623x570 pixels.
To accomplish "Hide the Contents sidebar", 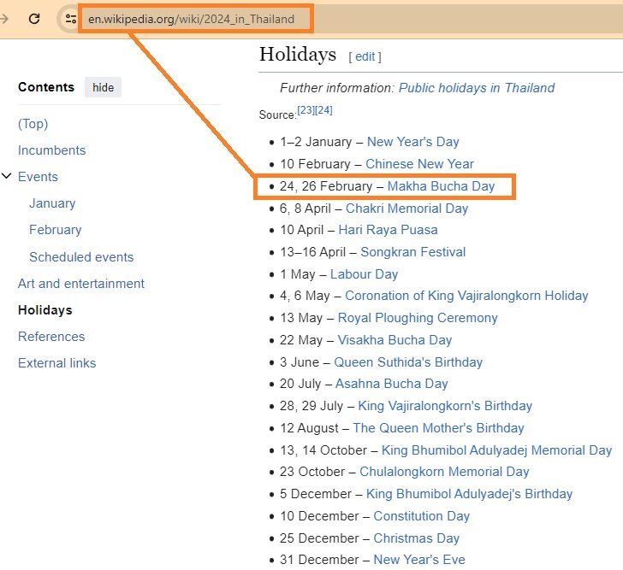I will coord(103,87).
